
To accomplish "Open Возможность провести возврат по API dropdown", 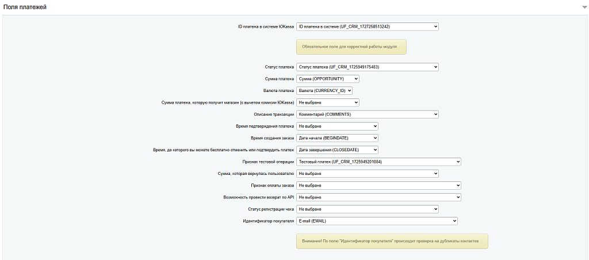I will tap(378, 197).
